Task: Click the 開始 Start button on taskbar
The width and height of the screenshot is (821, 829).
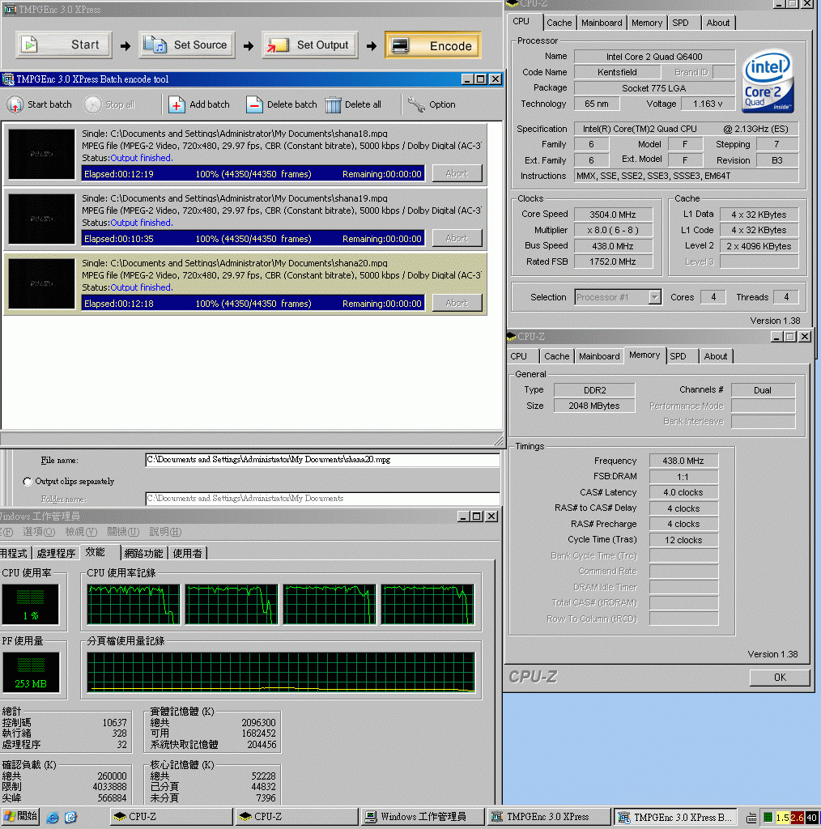Action: [20, 817]
